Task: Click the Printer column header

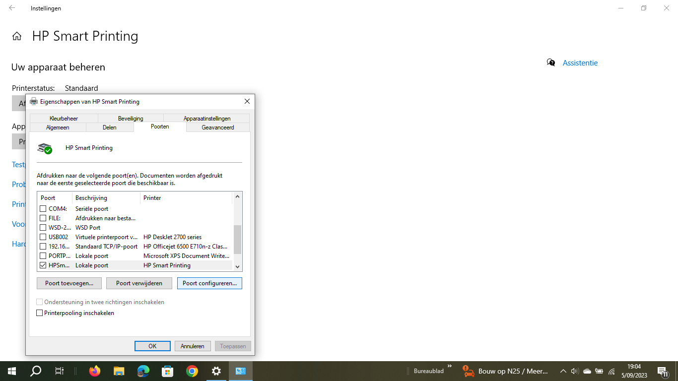Action: [186, 197]
